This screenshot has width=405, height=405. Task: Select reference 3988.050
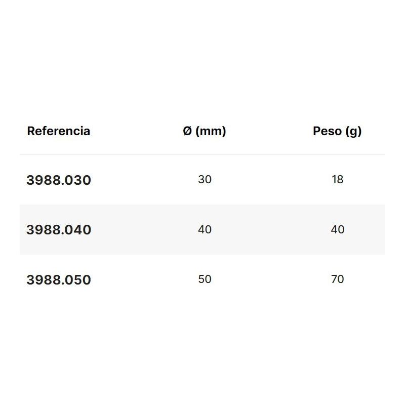tap(59, 280)
